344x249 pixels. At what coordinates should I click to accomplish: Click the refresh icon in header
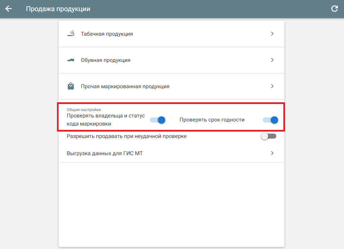point(334,9)
